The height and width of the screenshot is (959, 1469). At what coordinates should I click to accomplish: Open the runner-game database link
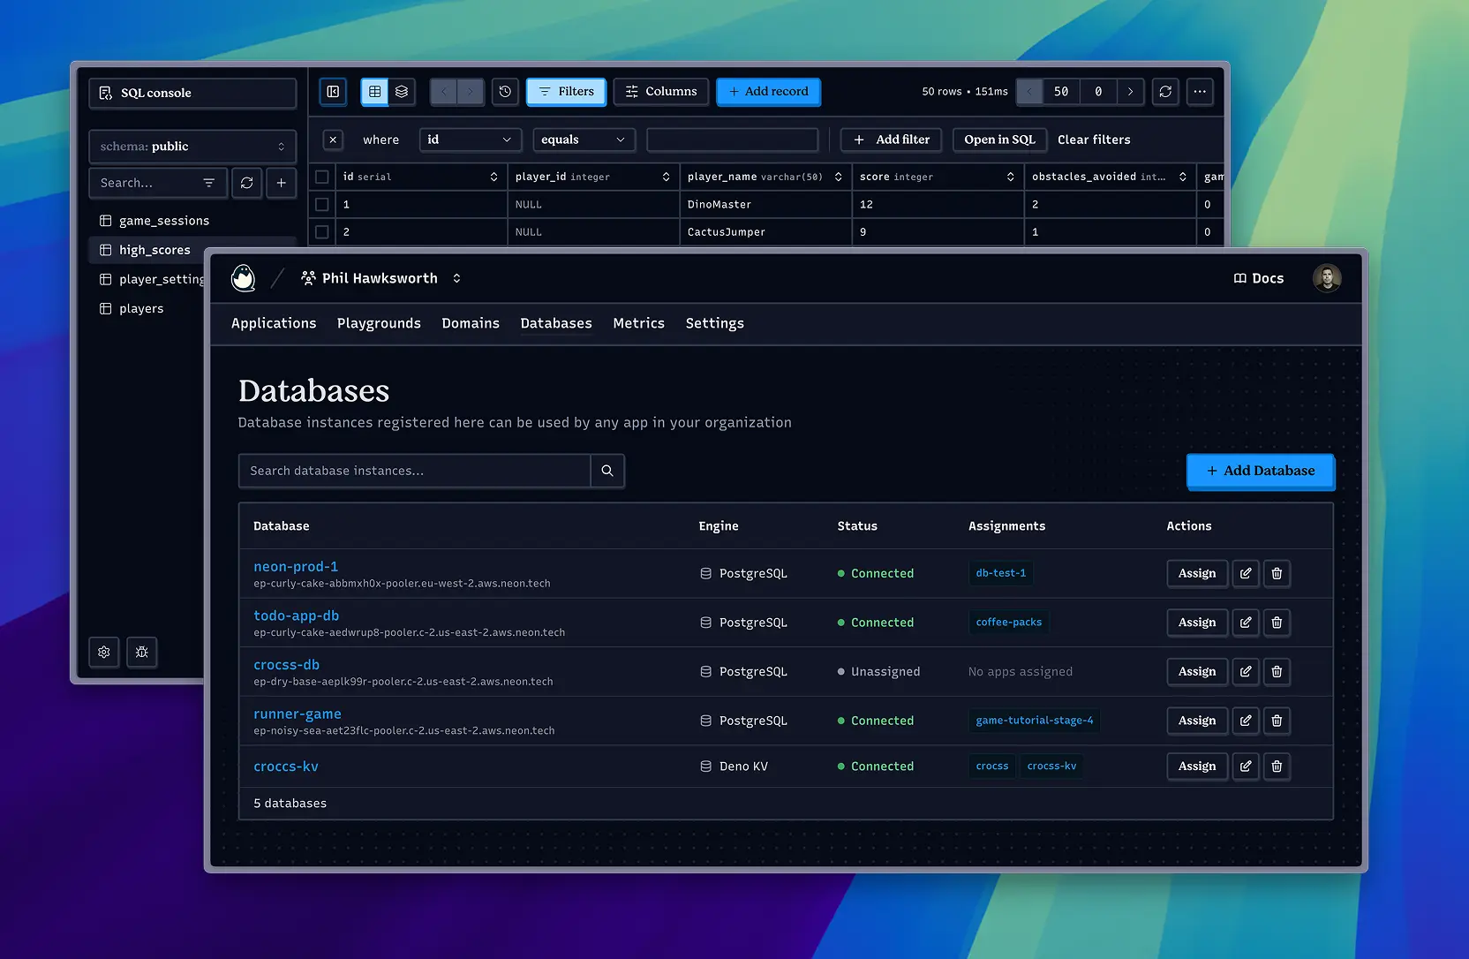click(x=298, y=714)
